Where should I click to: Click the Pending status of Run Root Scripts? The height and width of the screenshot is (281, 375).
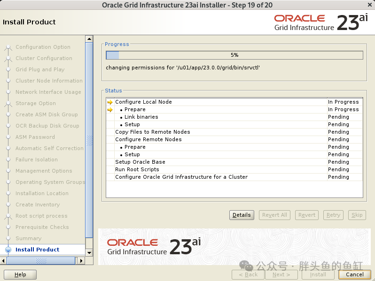[338, 169]
